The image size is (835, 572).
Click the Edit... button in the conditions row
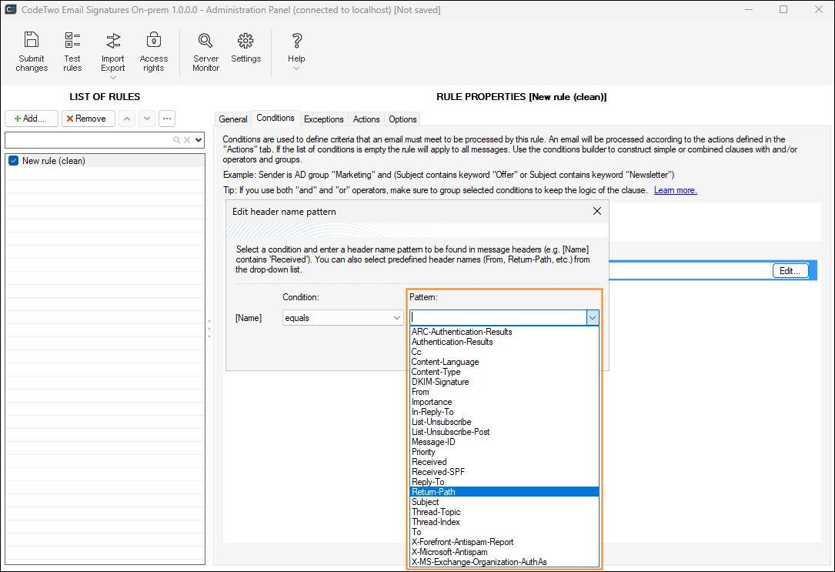[790, 271]
